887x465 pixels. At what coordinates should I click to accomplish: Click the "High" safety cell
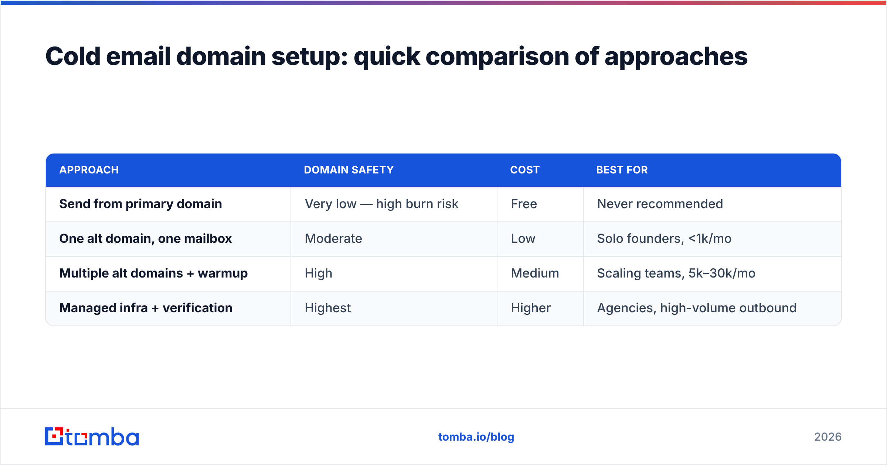[x=394, y=273]
